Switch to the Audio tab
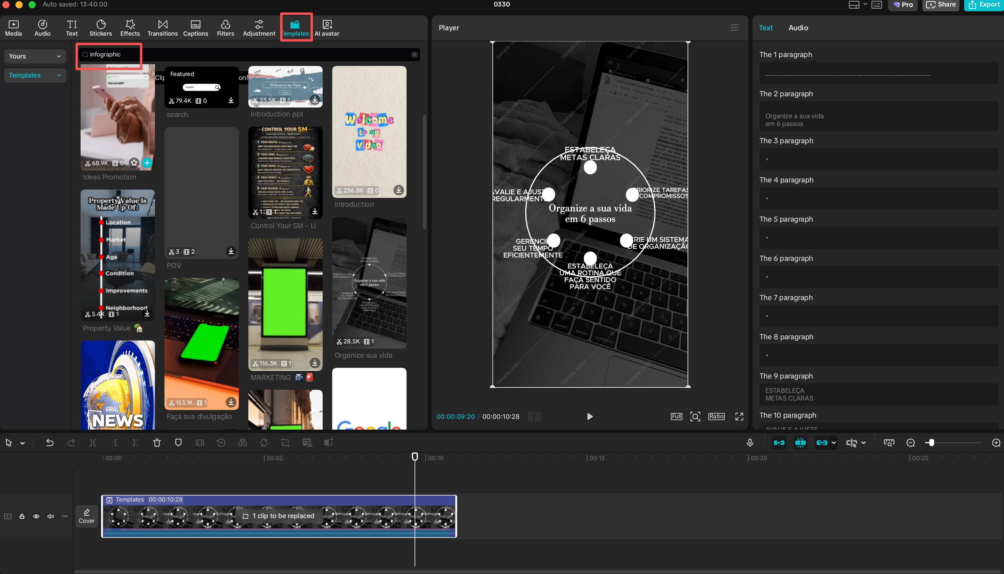This screenshot has height=574, width=1004. coord(798,28)
